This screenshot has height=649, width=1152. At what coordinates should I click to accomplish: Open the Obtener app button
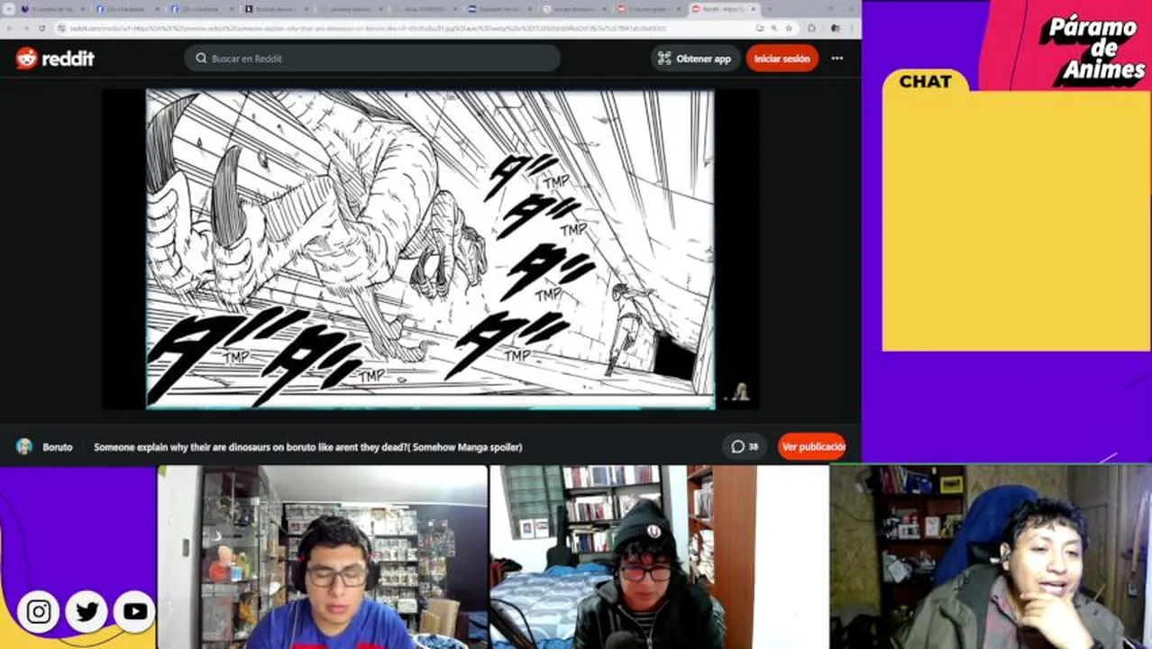[x=695, y=59]
